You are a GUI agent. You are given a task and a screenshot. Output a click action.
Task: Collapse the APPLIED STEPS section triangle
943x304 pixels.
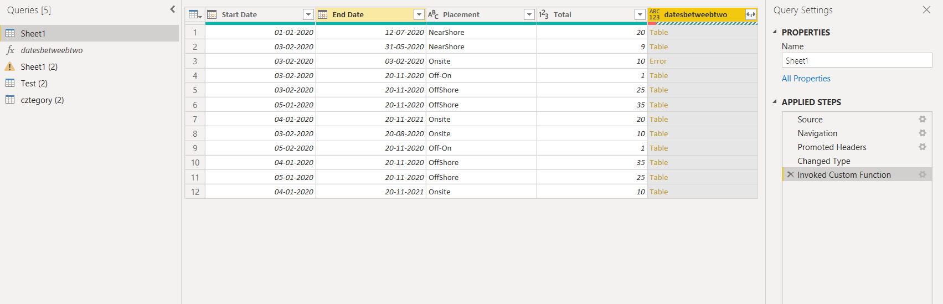[775, 102]
